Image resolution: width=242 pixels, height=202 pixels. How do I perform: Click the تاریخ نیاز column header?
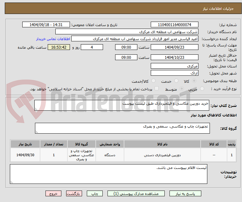(25, 144)
